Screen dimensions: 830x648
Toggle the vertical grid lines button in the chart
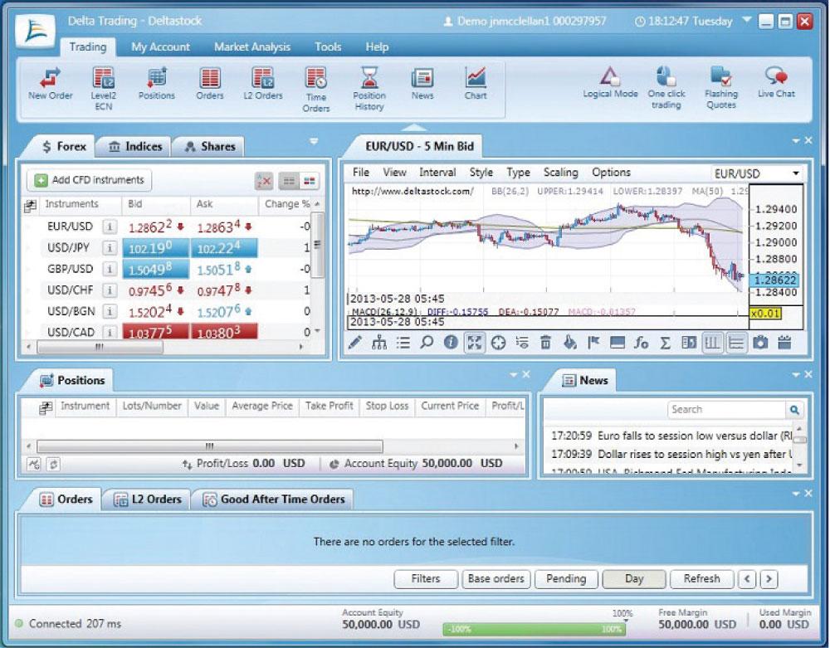tap(712, 343)
